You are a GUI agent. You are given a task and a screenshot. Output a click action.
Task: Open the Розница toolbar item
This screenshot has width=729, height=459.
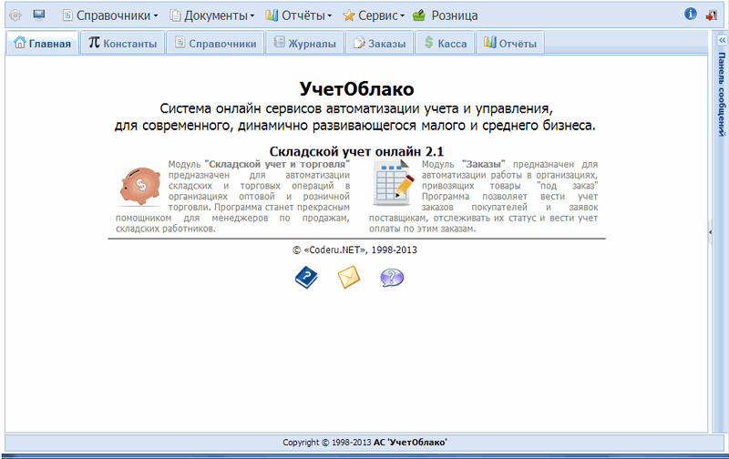[445, 15]
